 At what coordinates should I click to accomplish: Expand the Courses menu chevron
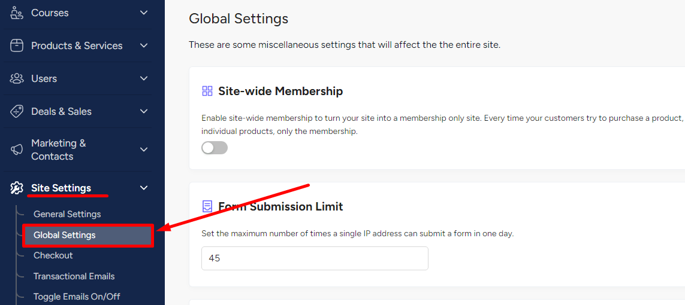click(x=143, y=13)
